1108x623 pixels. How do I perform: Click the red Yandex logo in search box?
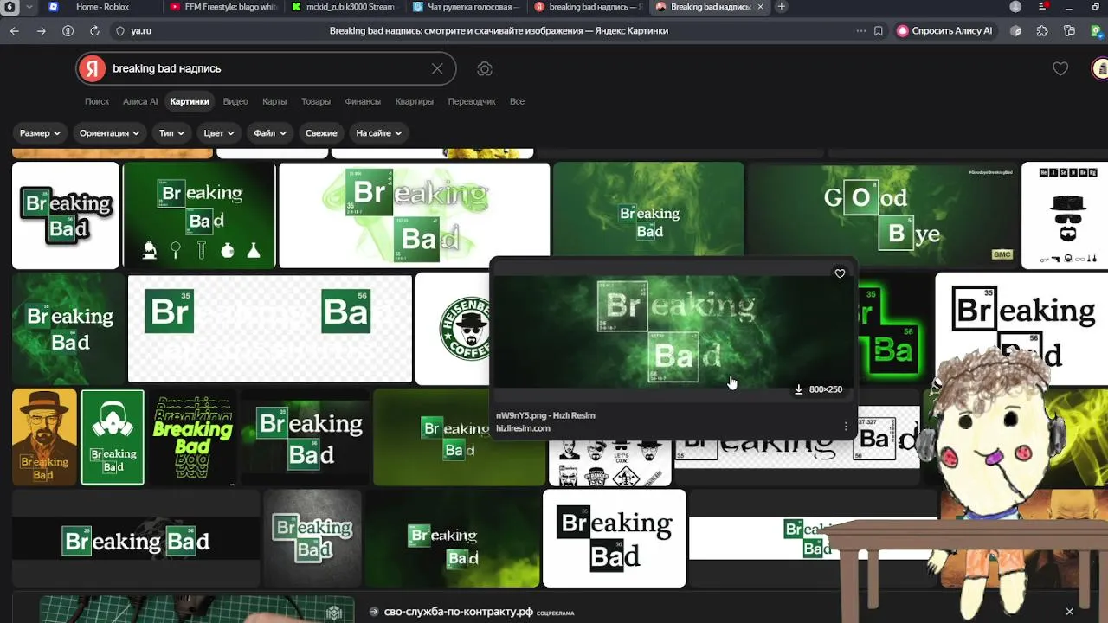tap(93, 68)
